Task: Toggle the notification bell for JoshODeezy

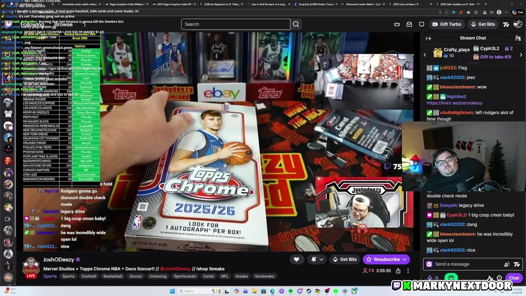Action: coord(314,259)
